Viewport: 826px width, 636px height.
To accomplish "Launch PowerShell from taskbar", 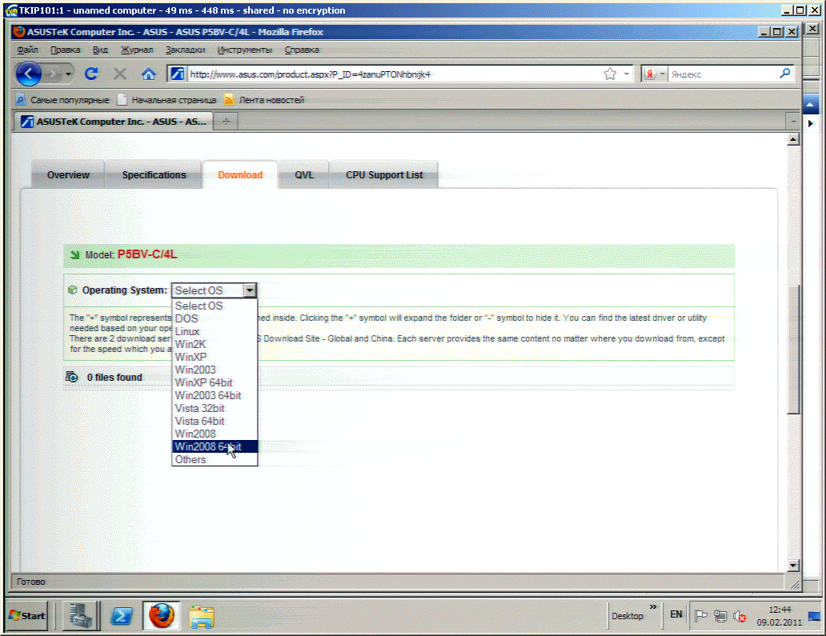I will [122, 615].
